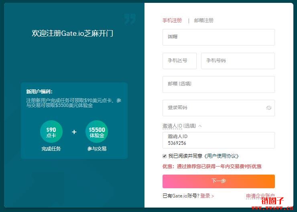
Task: Focus the 登录密码 password field
Action: click(x=219, y=108)
